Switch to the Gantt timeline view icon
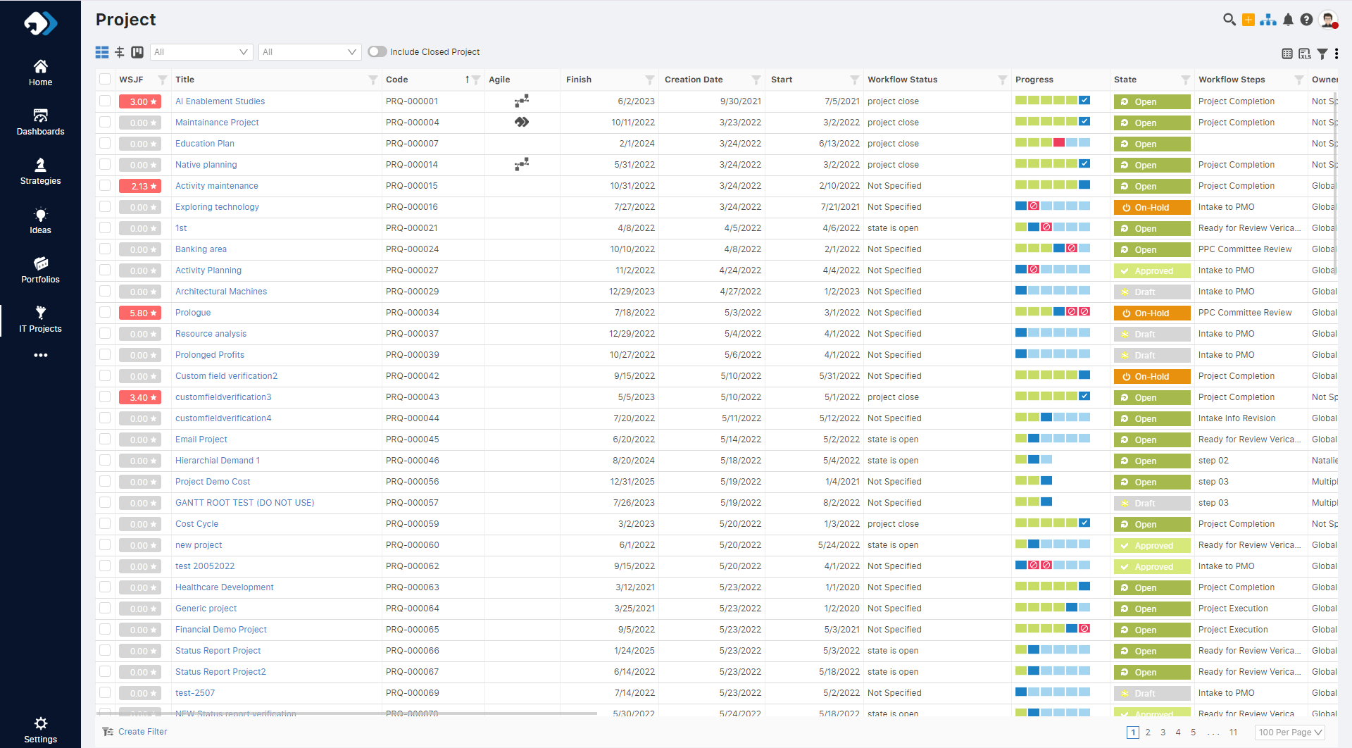 click(120, 52)
